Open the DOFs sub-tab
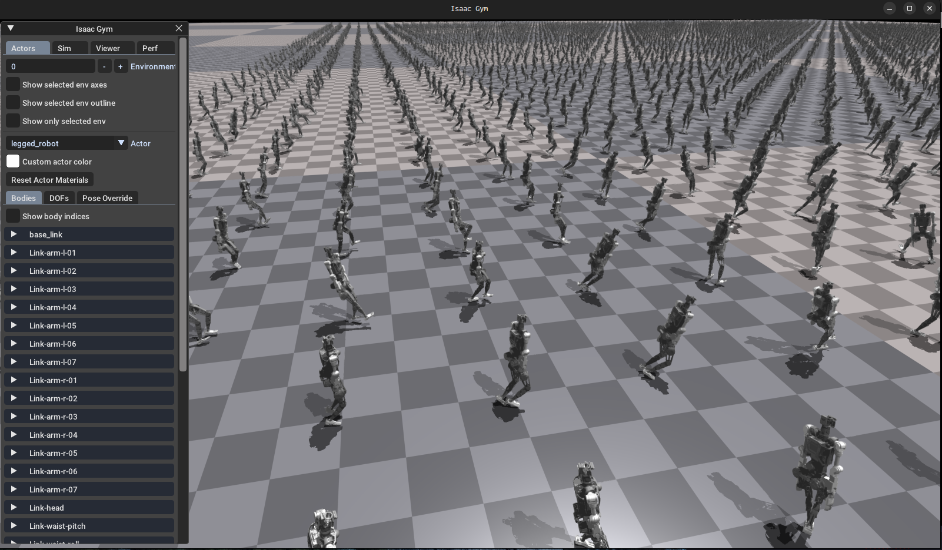Screen dimensions: 942x550 (59, 198)
